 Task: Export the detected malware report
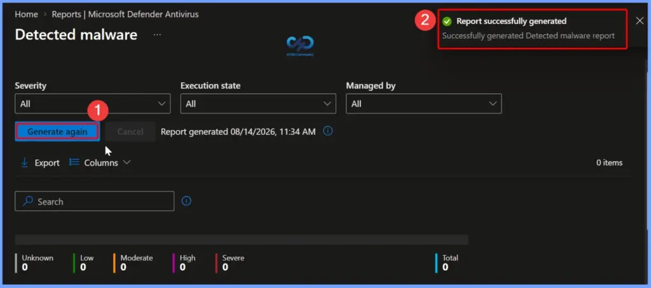point(40,163)
